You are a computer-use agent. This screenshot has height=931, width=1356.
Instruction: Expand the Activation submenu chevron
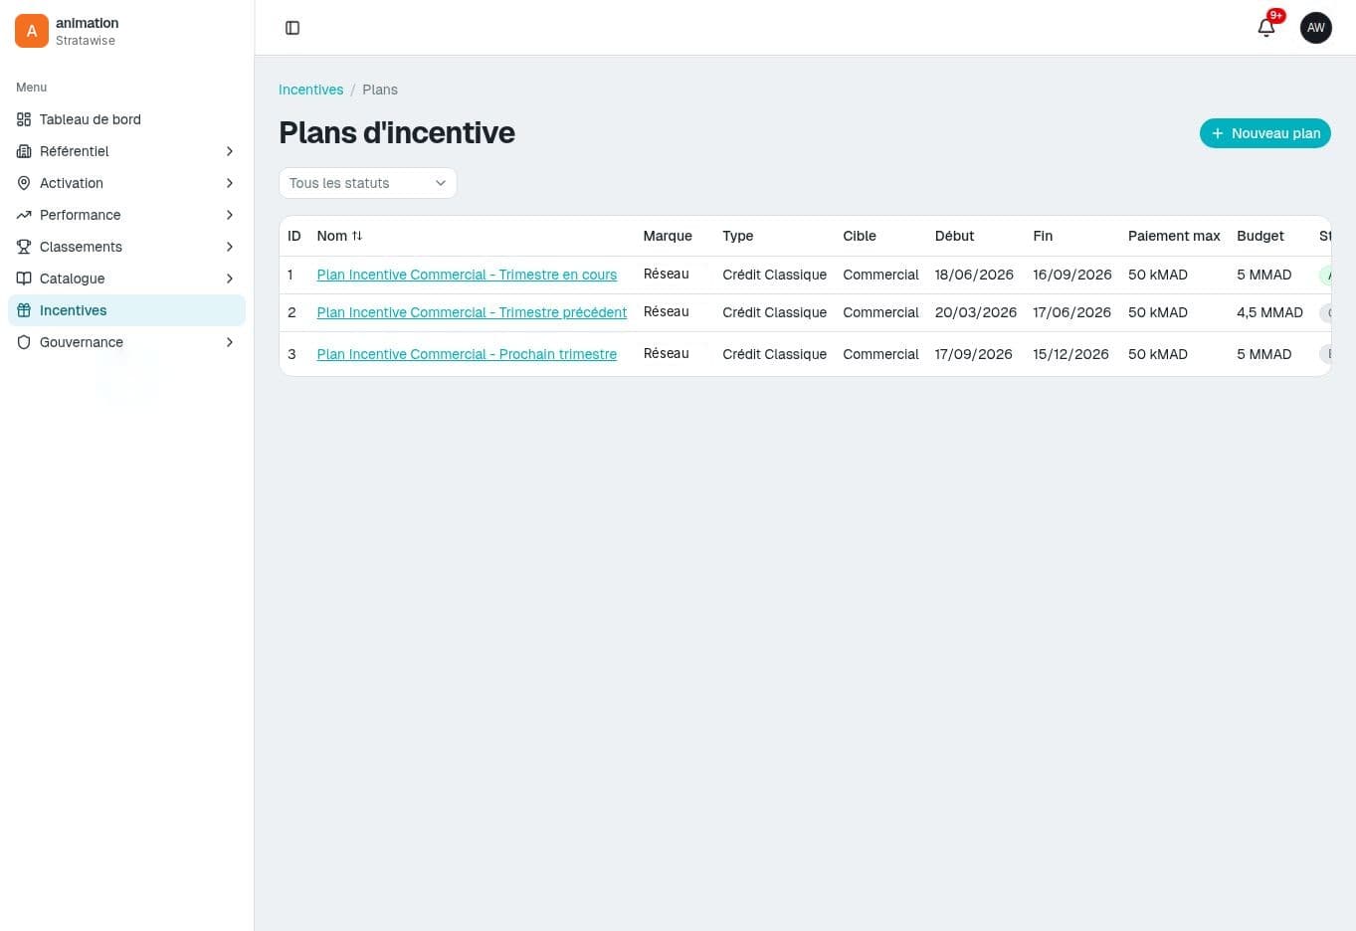pyautogui.click(x=230, y=183)
